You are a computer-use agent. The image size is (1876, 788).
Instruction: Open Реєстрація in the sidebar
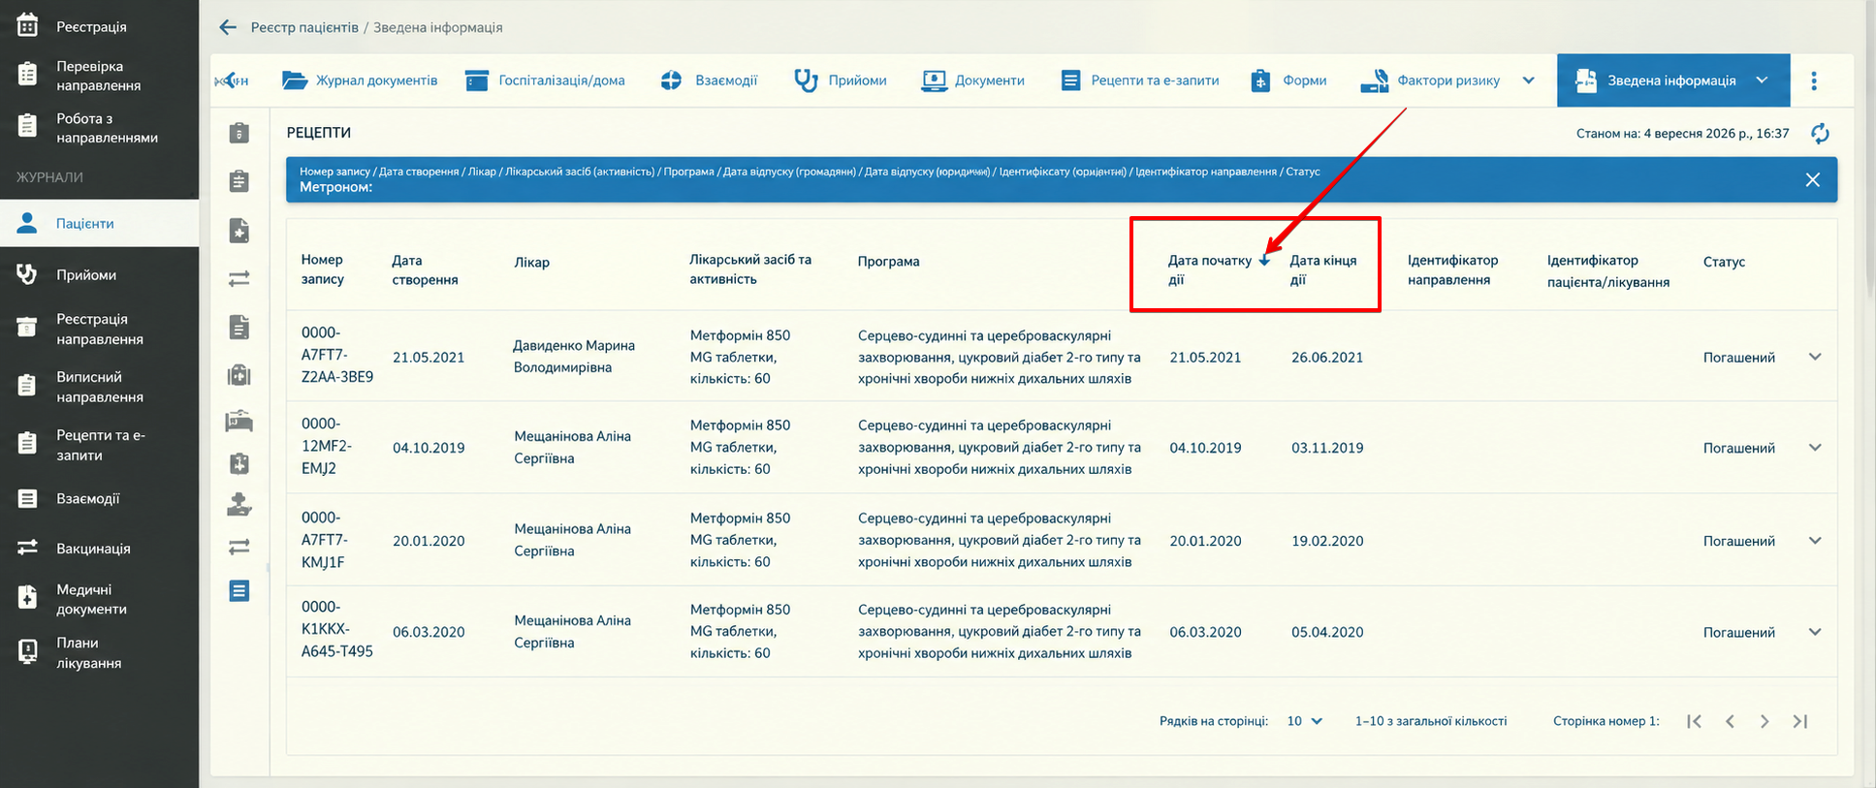click(x=99, y=27)
